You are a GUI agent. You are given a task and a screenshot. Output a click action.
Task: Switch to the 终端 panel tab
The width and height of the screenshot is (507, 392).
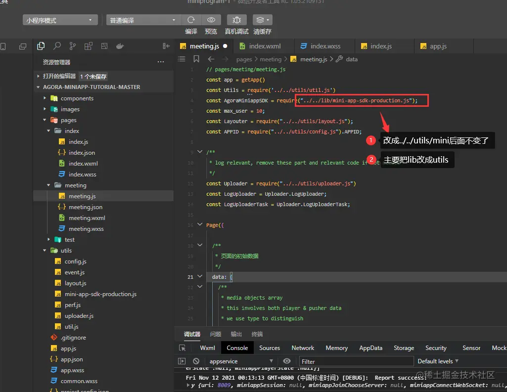tap(257, 334)
